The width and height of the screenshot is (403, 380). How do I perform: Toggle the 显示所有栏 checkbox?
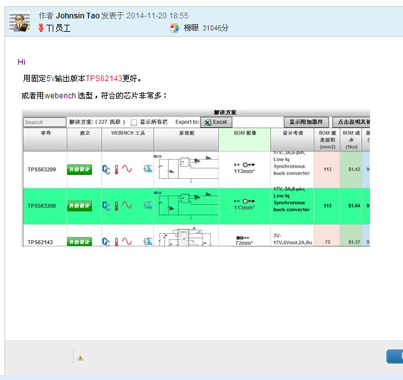[x=134, y=122]
